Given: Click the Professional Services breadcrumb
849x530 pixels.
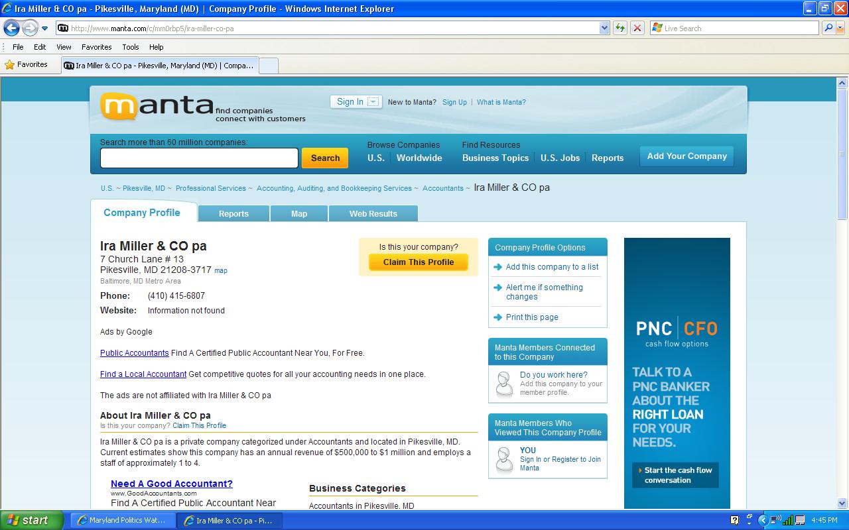Looking at the screenshot, I should pyautogui.click(x=211, y=188).
